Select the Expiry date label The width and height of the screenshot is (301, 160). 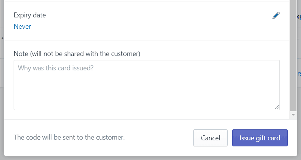tap(30, 15)
